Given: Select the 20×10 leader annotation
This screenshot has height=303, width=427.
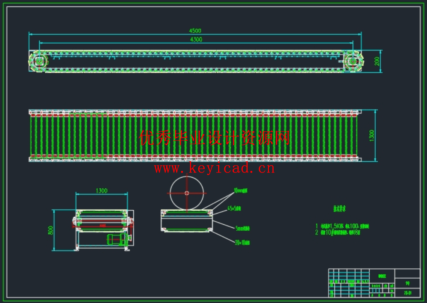Looking at the screenshot, I should (x=241, y=242).
